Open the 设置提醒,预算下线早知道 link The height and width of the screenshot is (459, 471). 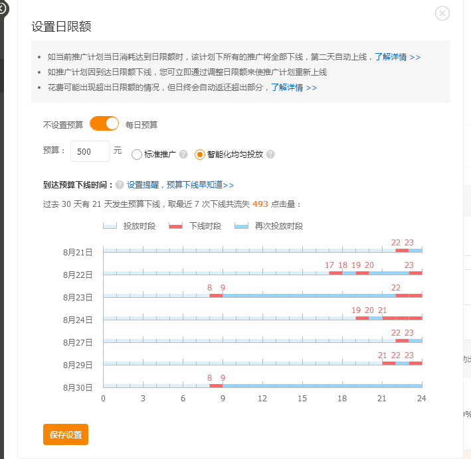pyautogui.click(x=180, y=185)
